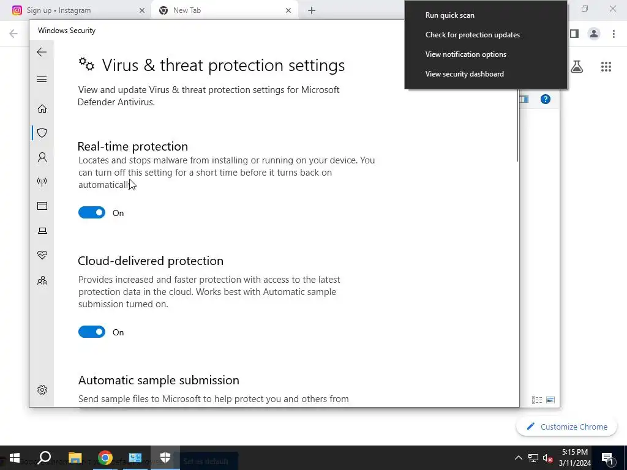Screen dimensions: 627x470
Task: Click the Cloud-delivered protection heading
Action: click(x=151, y=261)
